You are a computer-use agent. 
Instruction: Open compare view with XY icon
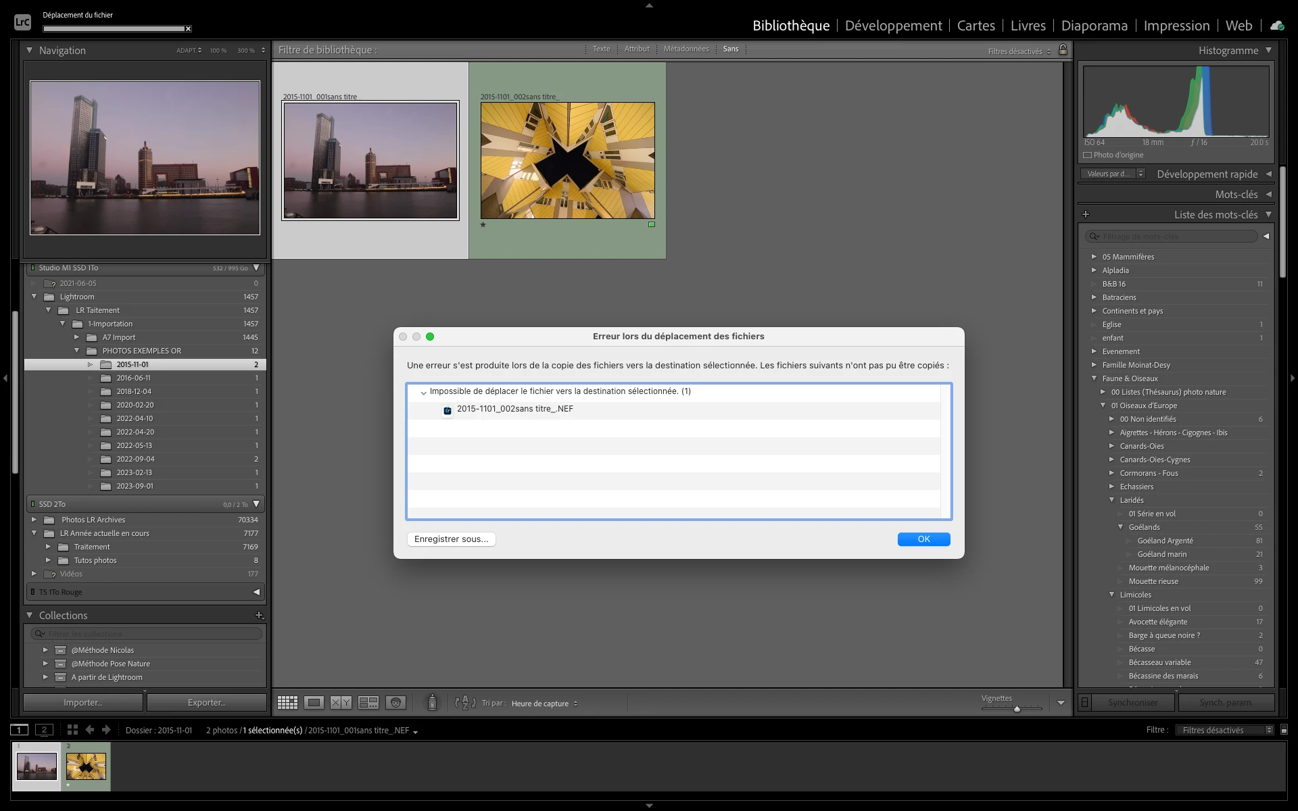tap(341, 703)
